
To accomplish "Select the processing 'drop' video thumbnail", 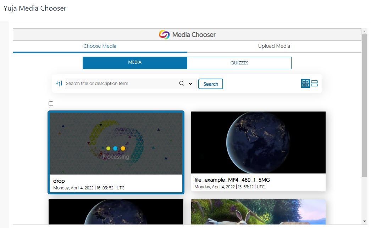I will 116,143.
